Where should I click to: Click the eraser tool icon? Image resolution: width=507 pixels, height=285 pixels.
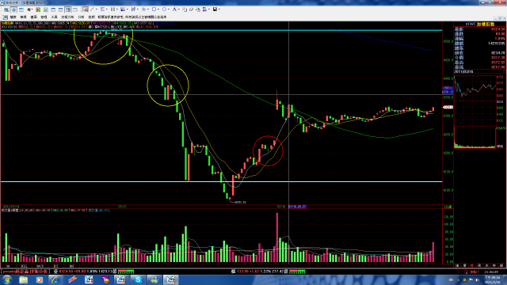click(191, 9)
